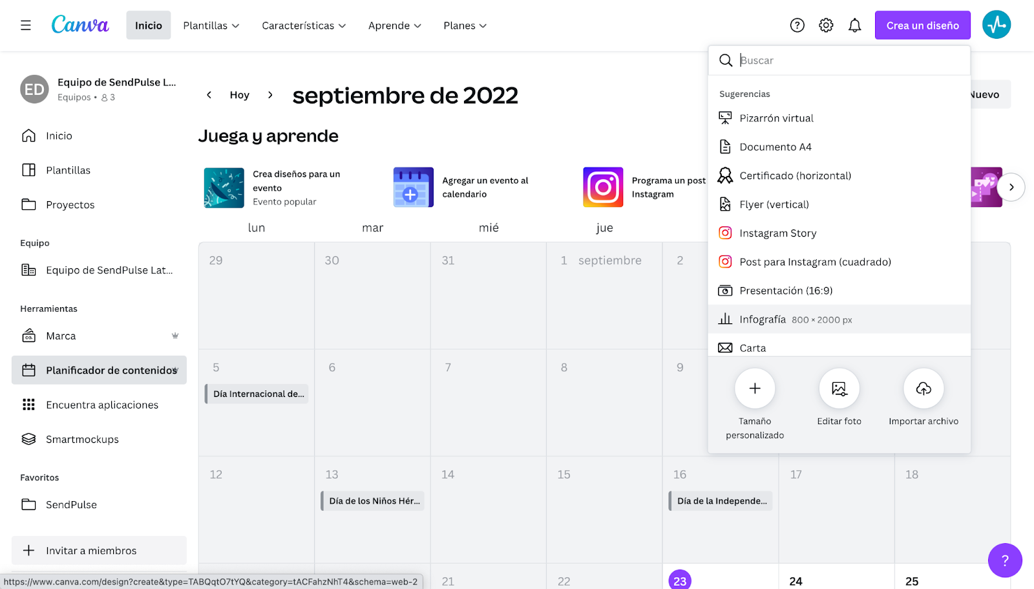Go to next month arrow
The width and height of the screenshot is (1034, 589).
[270, 95]
